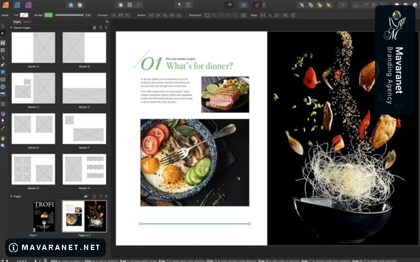Select the Table tool
This screenshot has width=420, height=262.
pos(3,50)
